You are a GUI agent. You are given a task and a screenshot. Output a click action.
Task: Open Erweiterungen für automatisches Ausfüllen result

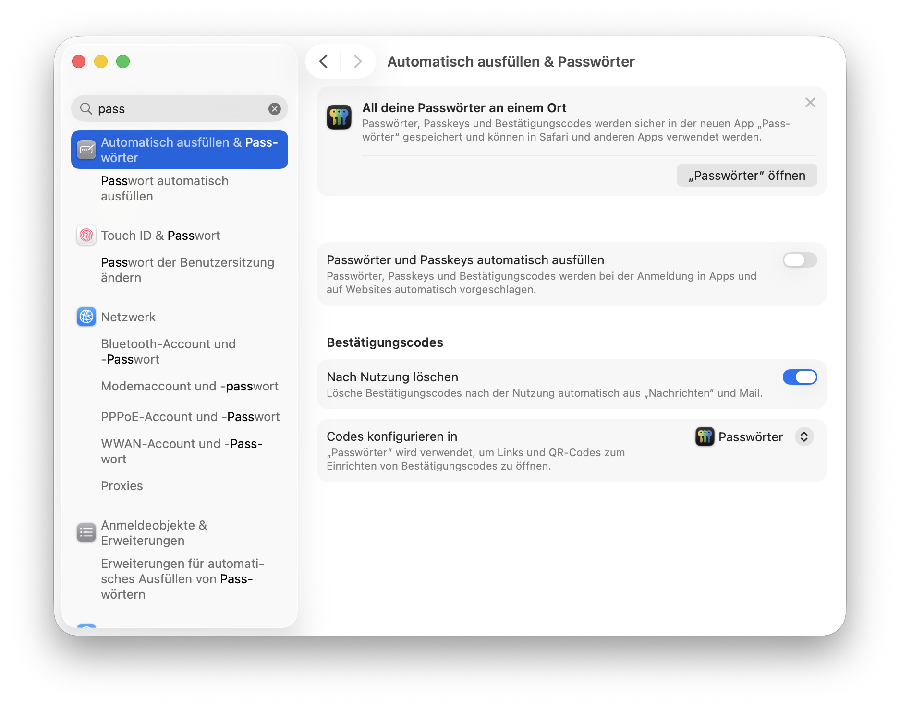coord(182,579)
